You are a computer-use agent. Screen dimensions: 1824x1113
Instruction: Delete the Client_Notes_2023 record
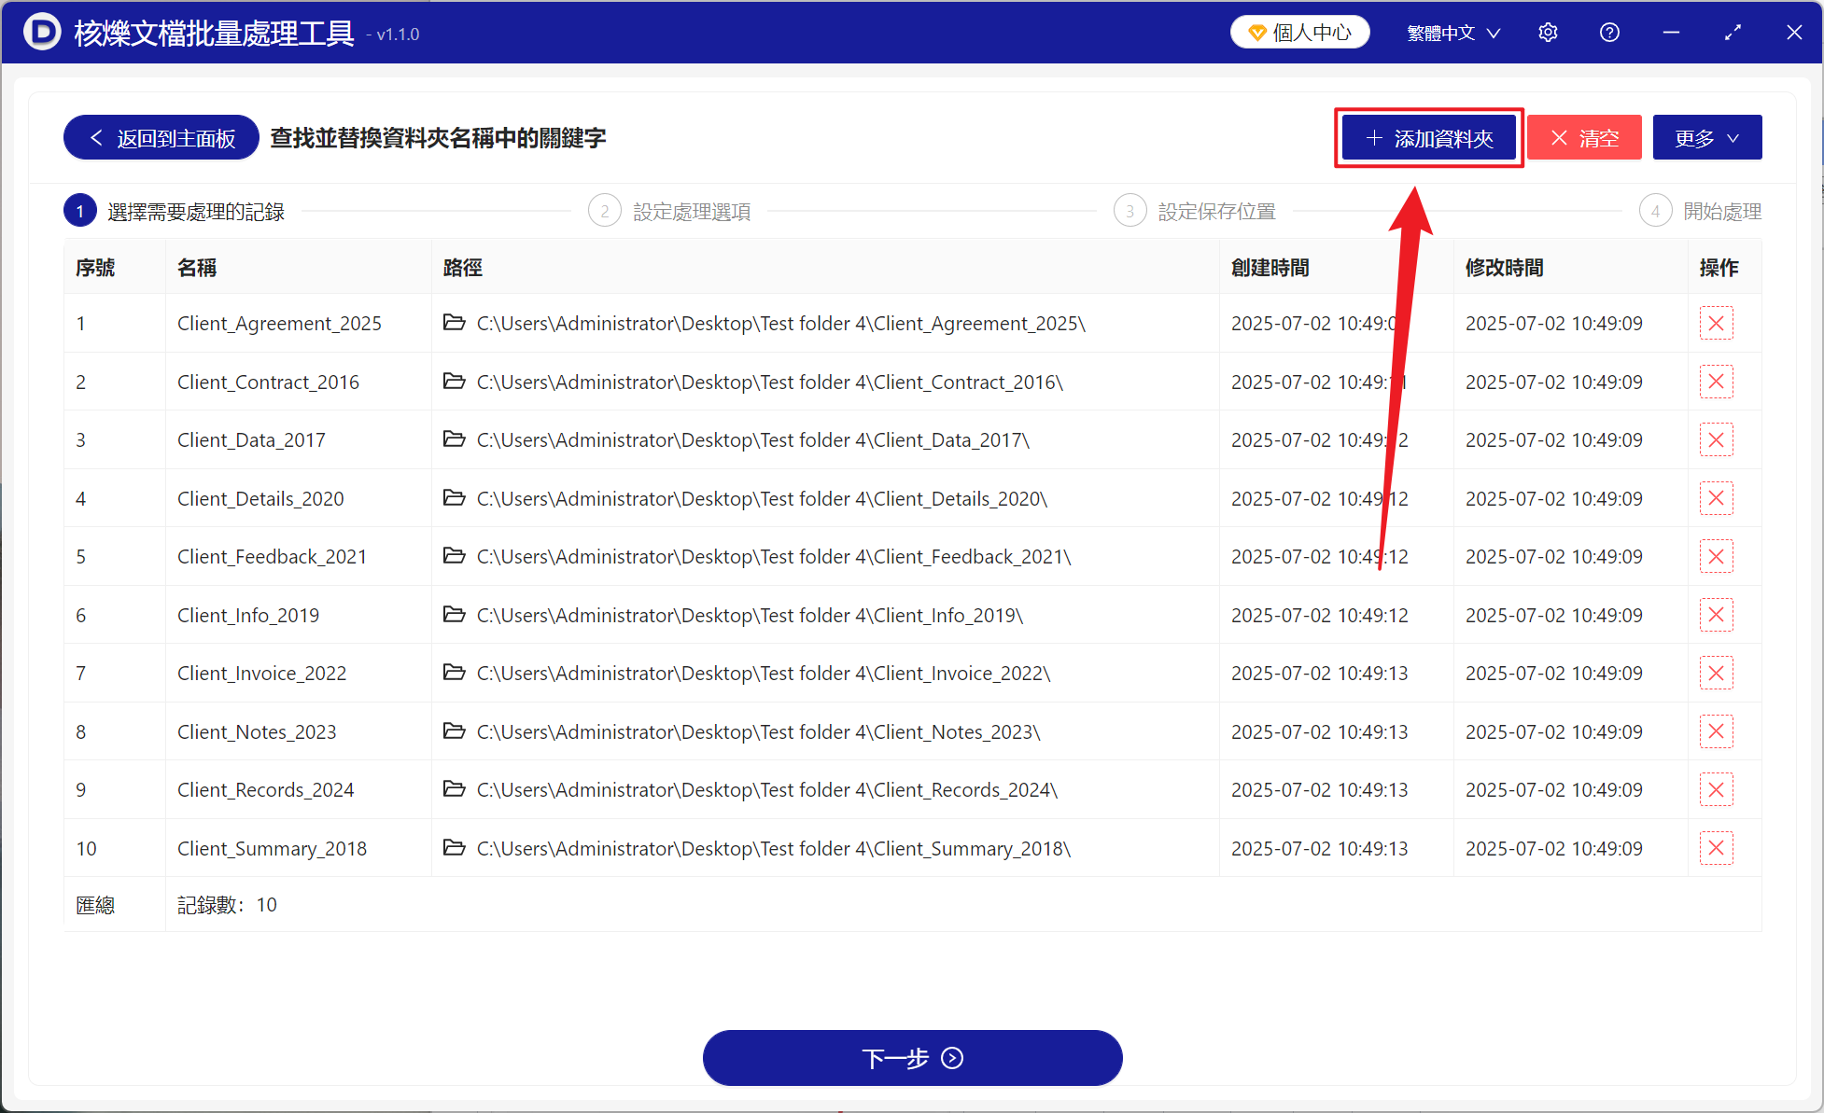pos(1717,731)
